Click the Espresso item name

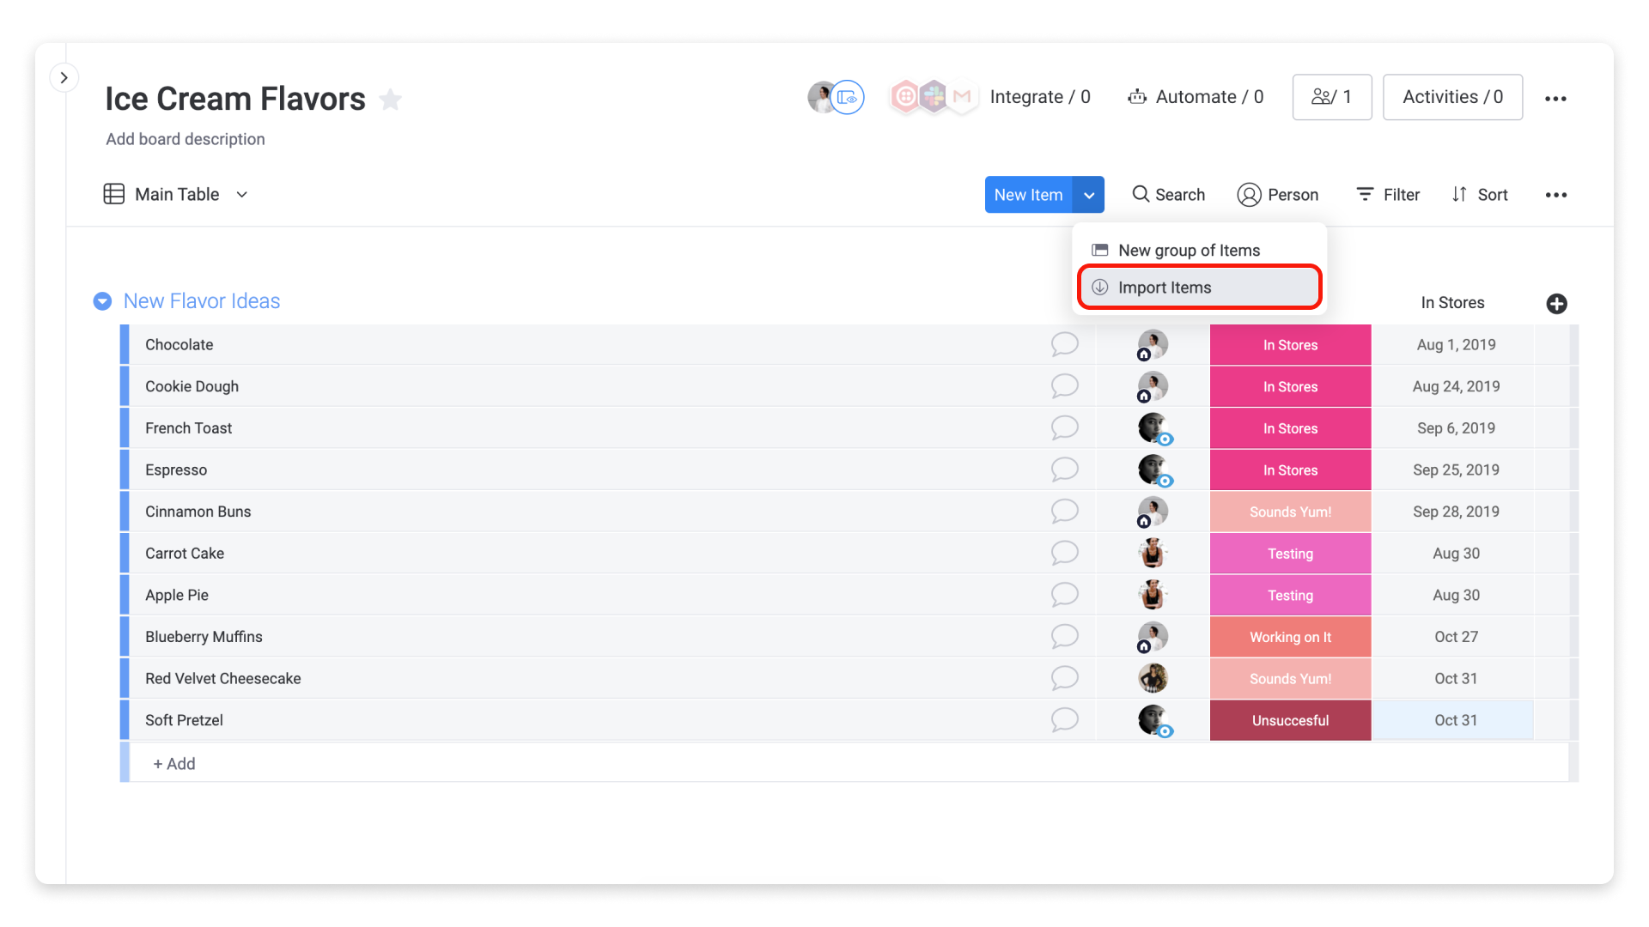tap(176, 470)
